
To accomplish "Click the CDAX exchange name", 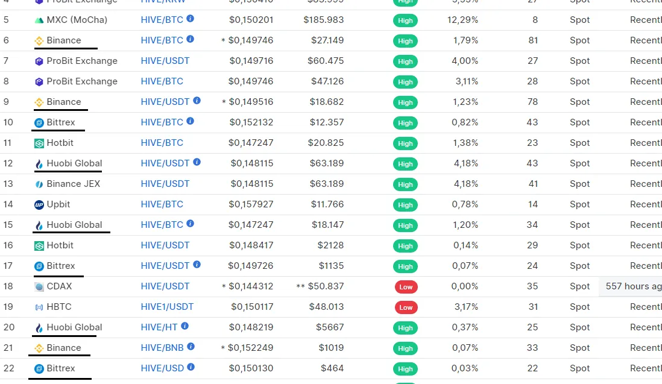I will [59, 286].
